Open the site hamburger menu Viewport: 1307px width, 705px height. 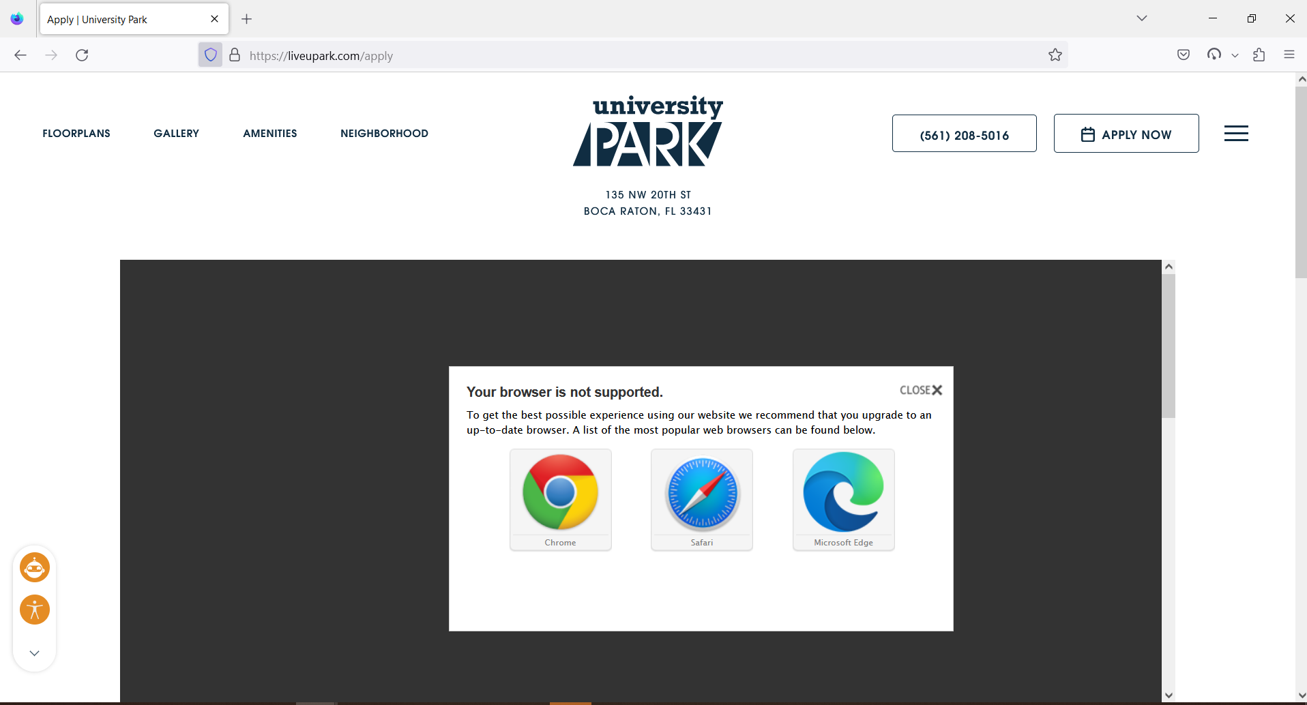click(1236, 133)
